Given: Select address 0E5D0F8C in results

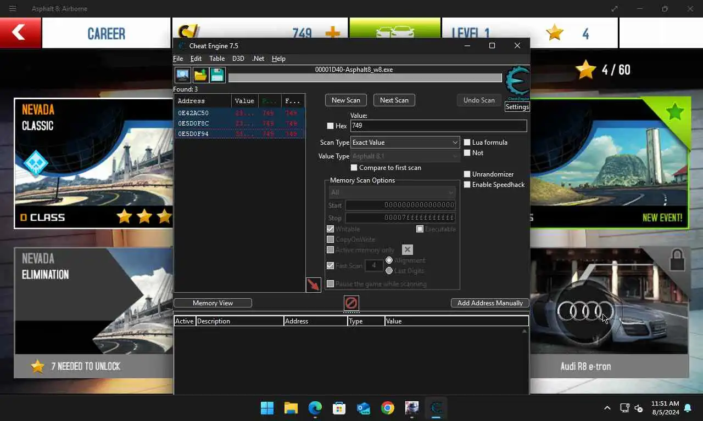Looking at the screenshot, I should coord(239,124).
